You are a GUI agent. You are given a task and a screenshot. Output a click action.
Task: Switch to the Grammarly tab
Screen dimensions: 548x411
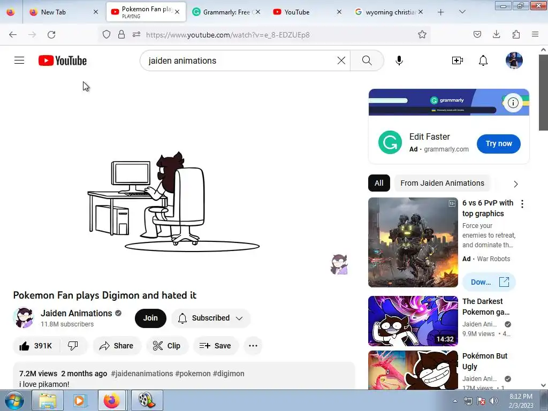[x=226, y=12]
